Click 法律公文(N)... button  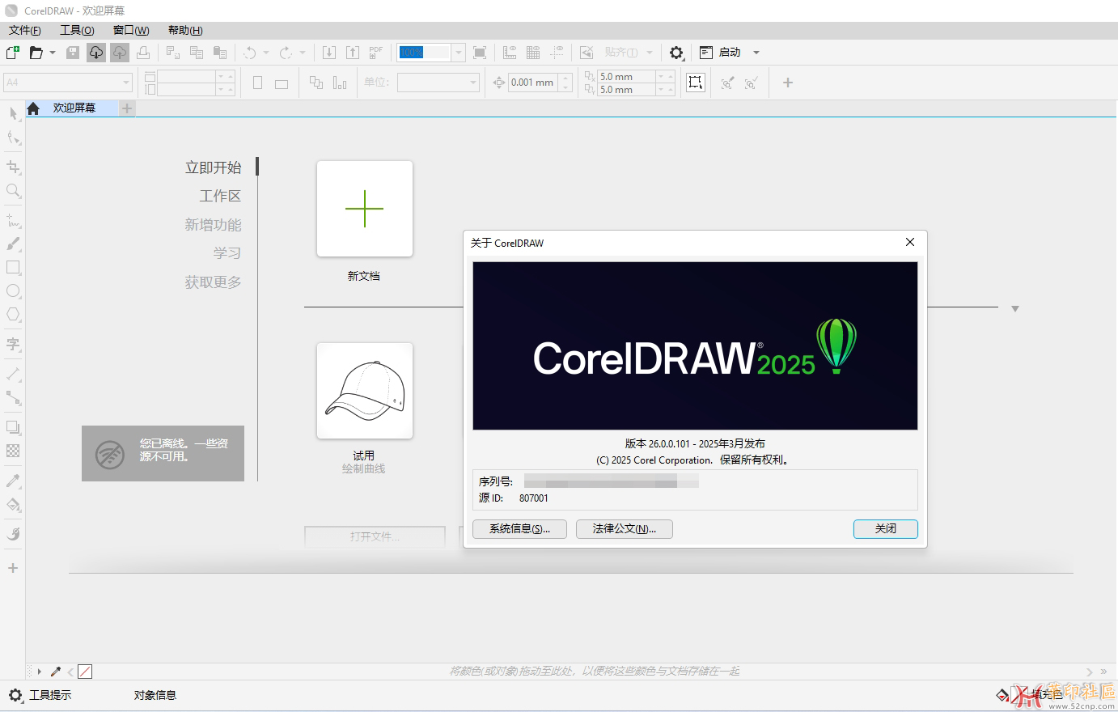(x=625, y=528)
